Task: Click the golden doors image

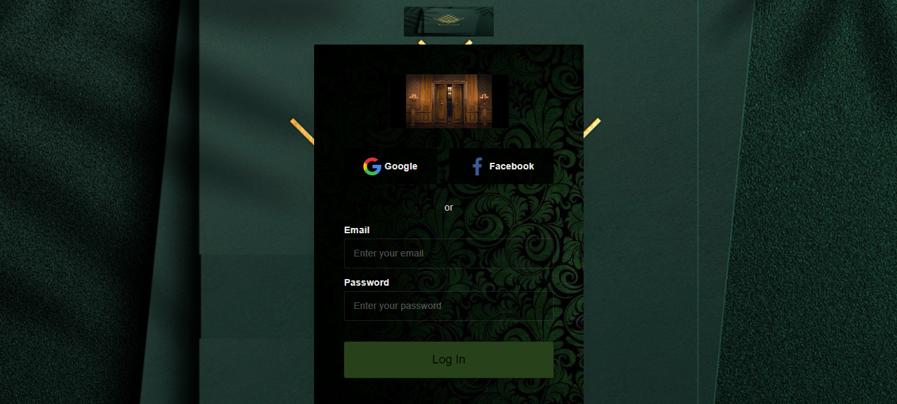Action: tap(448, 101)
